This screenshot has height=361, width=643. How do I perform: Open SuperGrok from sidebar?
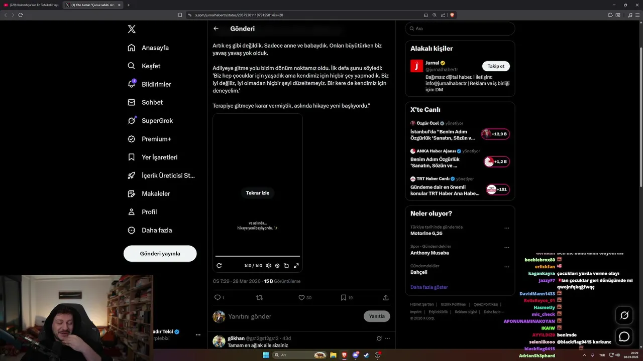click(150, 121)
